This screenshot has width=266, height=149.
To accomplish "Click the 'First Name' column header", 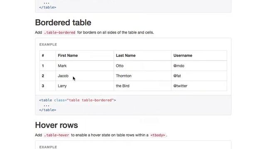I will point(85,55).
